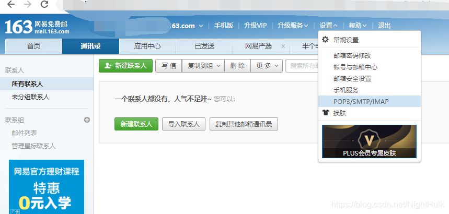Switch to the 网易严选 tab
The height and width of the screenshot is (214, 449).
tap(258, 46)
